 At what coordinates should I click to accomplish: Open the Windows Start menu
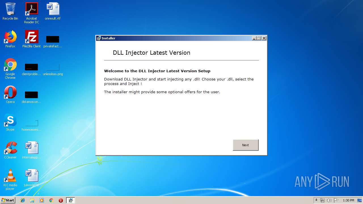coord(8,200)
